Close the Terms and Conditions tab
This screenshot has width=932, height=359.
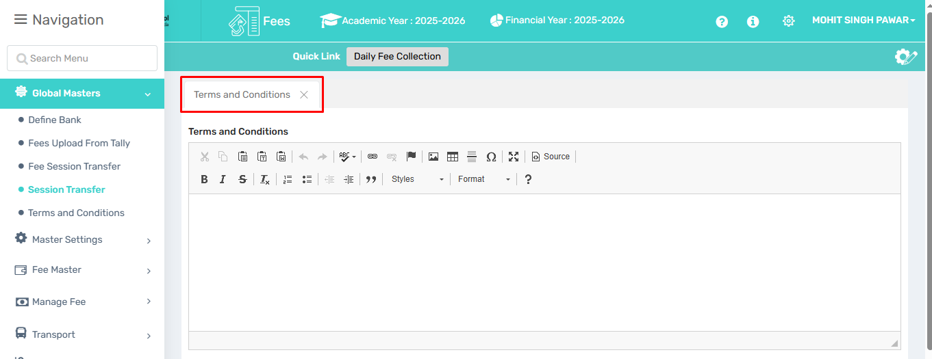point(304,94)
